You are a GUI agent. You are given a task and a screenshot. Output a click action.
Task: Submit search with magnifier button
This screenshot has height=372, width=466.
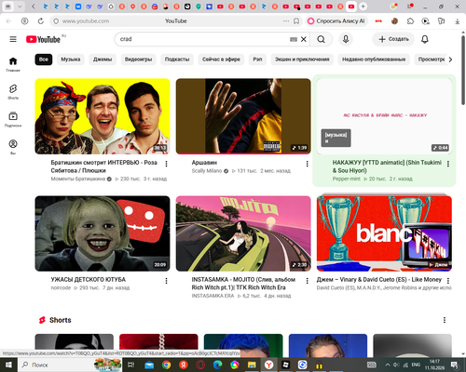322,39
